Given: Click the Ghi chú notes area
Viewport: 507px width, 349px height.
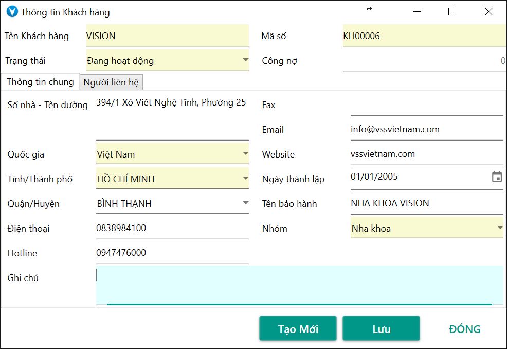Looking at the screenshot, I should pos(299,285).
